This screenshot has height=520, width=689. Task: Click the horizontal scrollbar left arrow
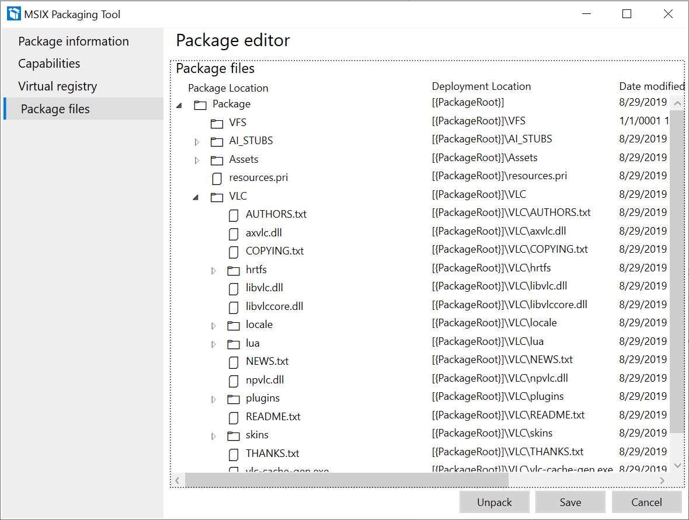[177, 480]
